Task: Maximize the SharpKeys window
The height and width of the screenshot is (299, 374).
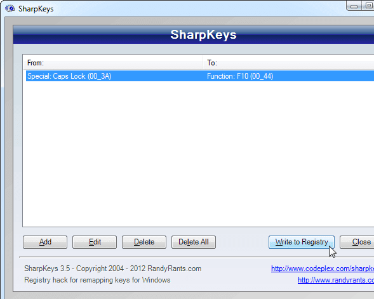Action: pos(368,6)
